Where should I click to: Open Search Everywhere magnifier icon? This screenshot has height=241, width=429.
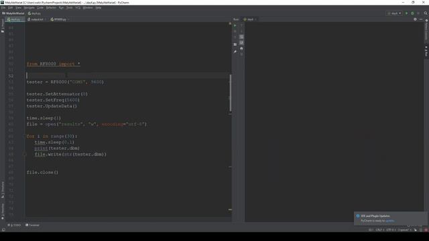426,13
